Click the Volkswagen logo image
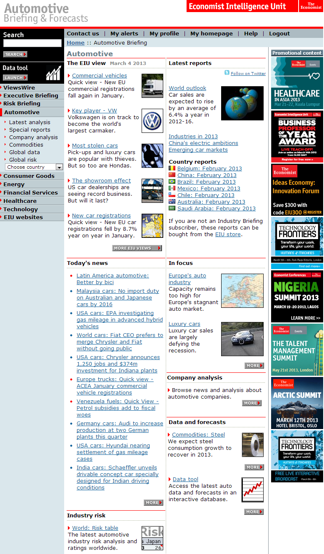The width and height of the screenshot is (324, 554). pos(152,121)
